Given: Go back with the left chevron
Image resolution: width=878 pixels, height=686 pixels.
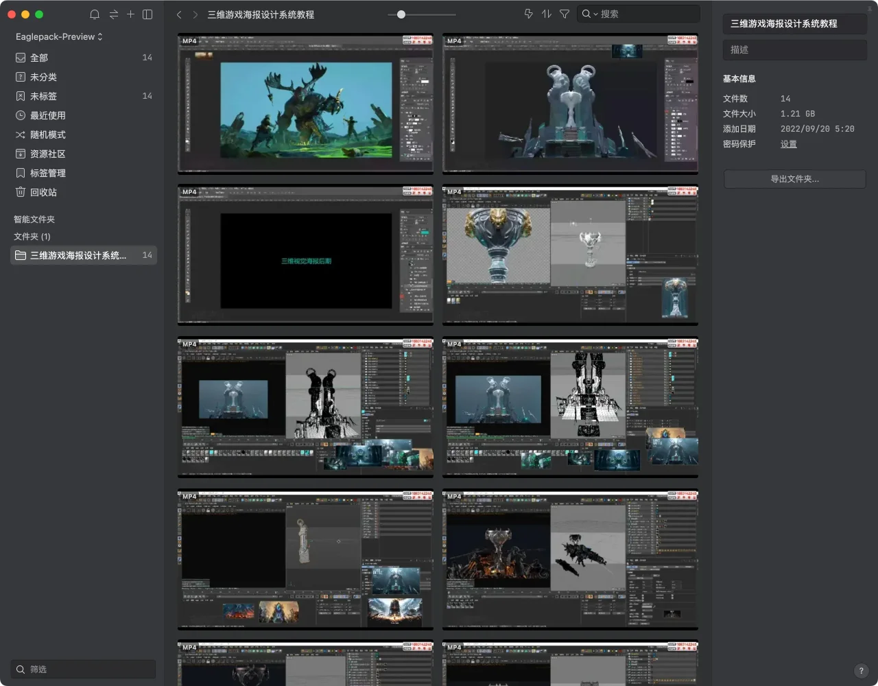Looking at the screenshot, I should pyautogui.click(x=179, y=14).
